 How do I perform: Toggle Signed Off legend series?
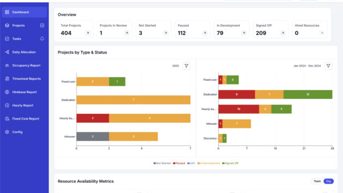point(230,163)
